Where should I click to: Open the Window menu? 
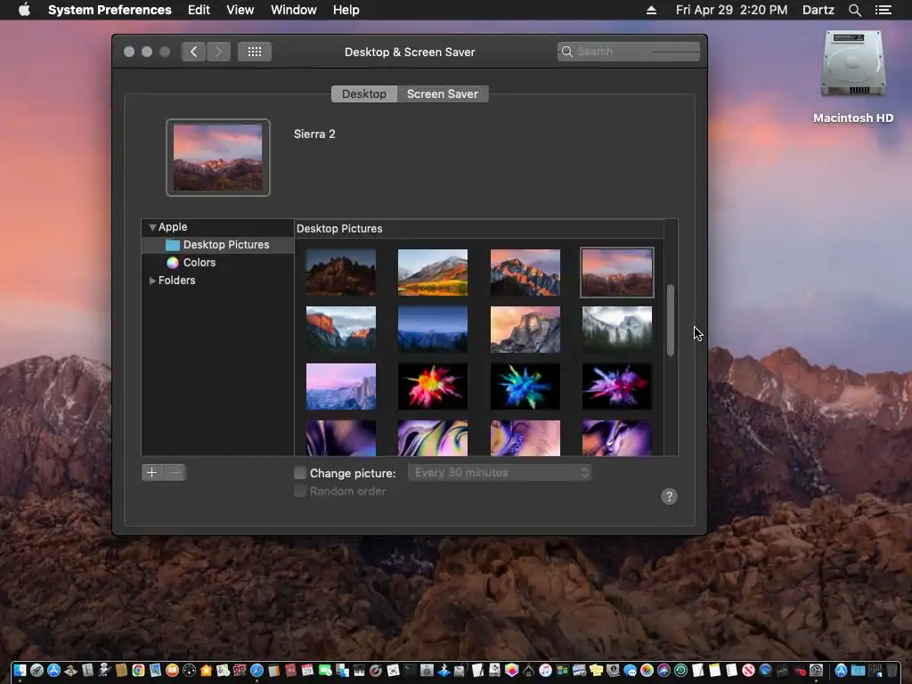294,10
